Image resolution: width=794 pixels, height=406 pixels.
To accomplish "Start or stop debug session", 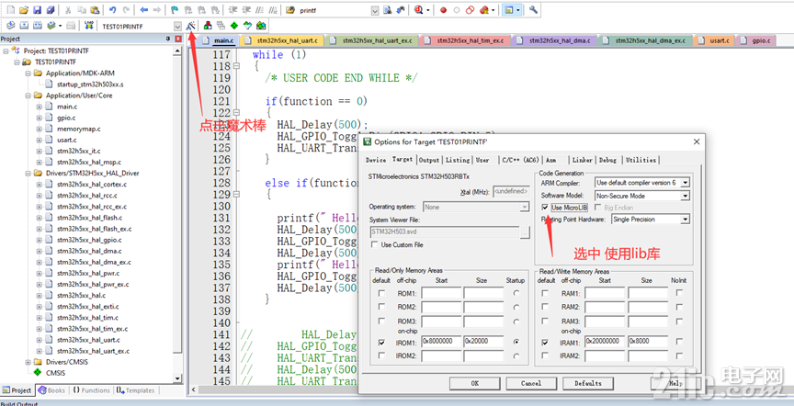I will (x=418, y=9).
